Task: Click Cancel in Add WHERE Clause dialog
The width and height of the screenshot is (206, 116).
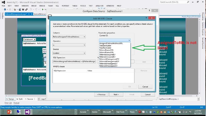Action: pyautogui.click(x=145, y=87)
